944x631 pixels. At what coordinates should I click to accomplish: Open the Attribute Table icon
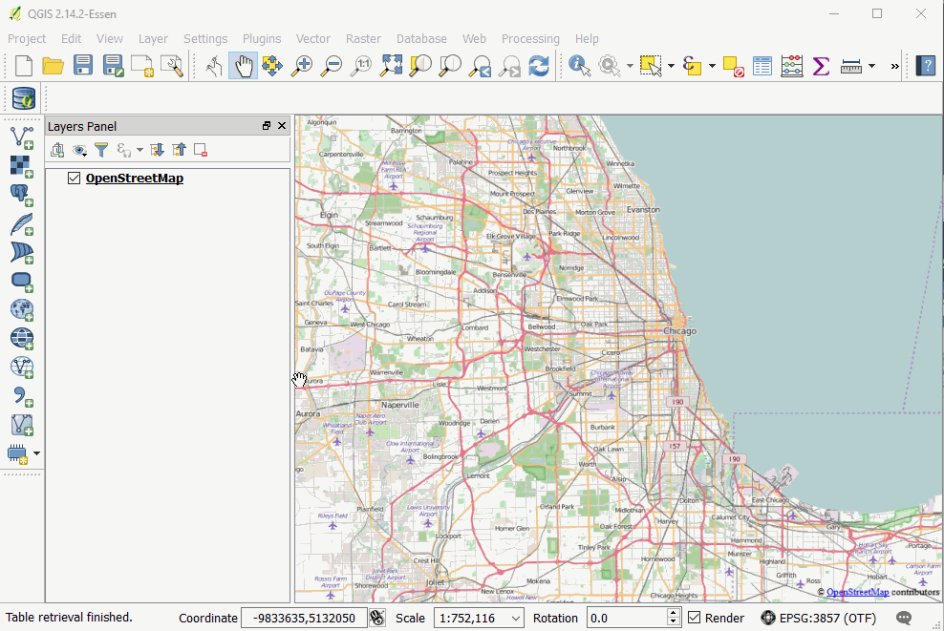762,65
